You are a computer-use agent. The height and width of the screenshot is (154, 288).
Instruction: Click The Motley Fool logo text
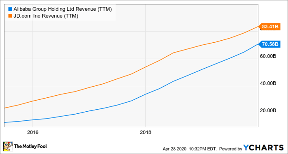click(x=31, y=147)
